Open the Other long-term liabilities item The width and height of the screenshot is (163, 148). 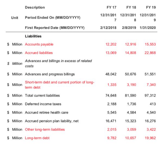[x=45, y=130]
